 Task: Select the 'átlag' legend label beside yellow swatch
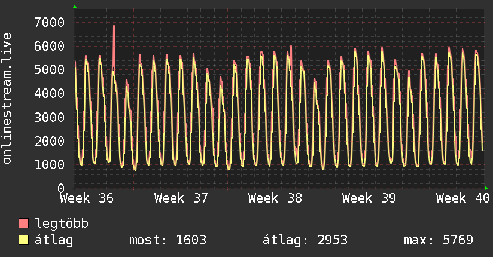[54, 241]
